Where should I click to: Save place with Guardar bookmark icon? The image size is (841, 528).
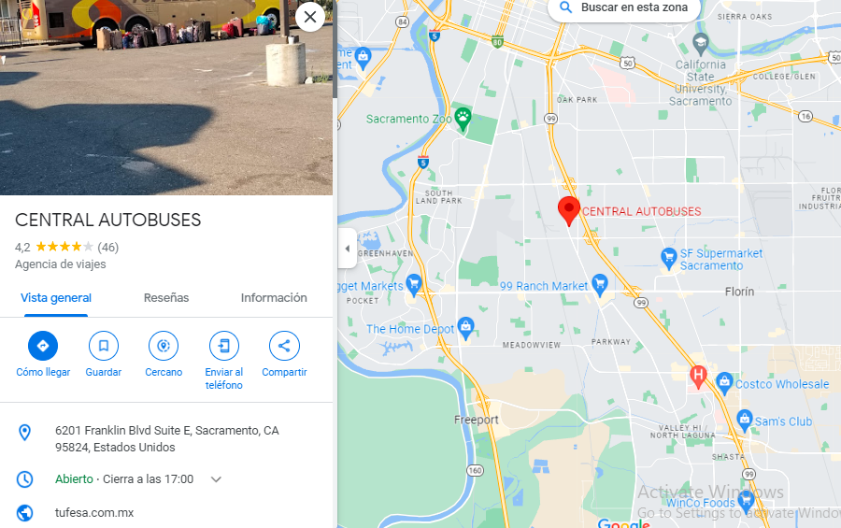(104, 346)
